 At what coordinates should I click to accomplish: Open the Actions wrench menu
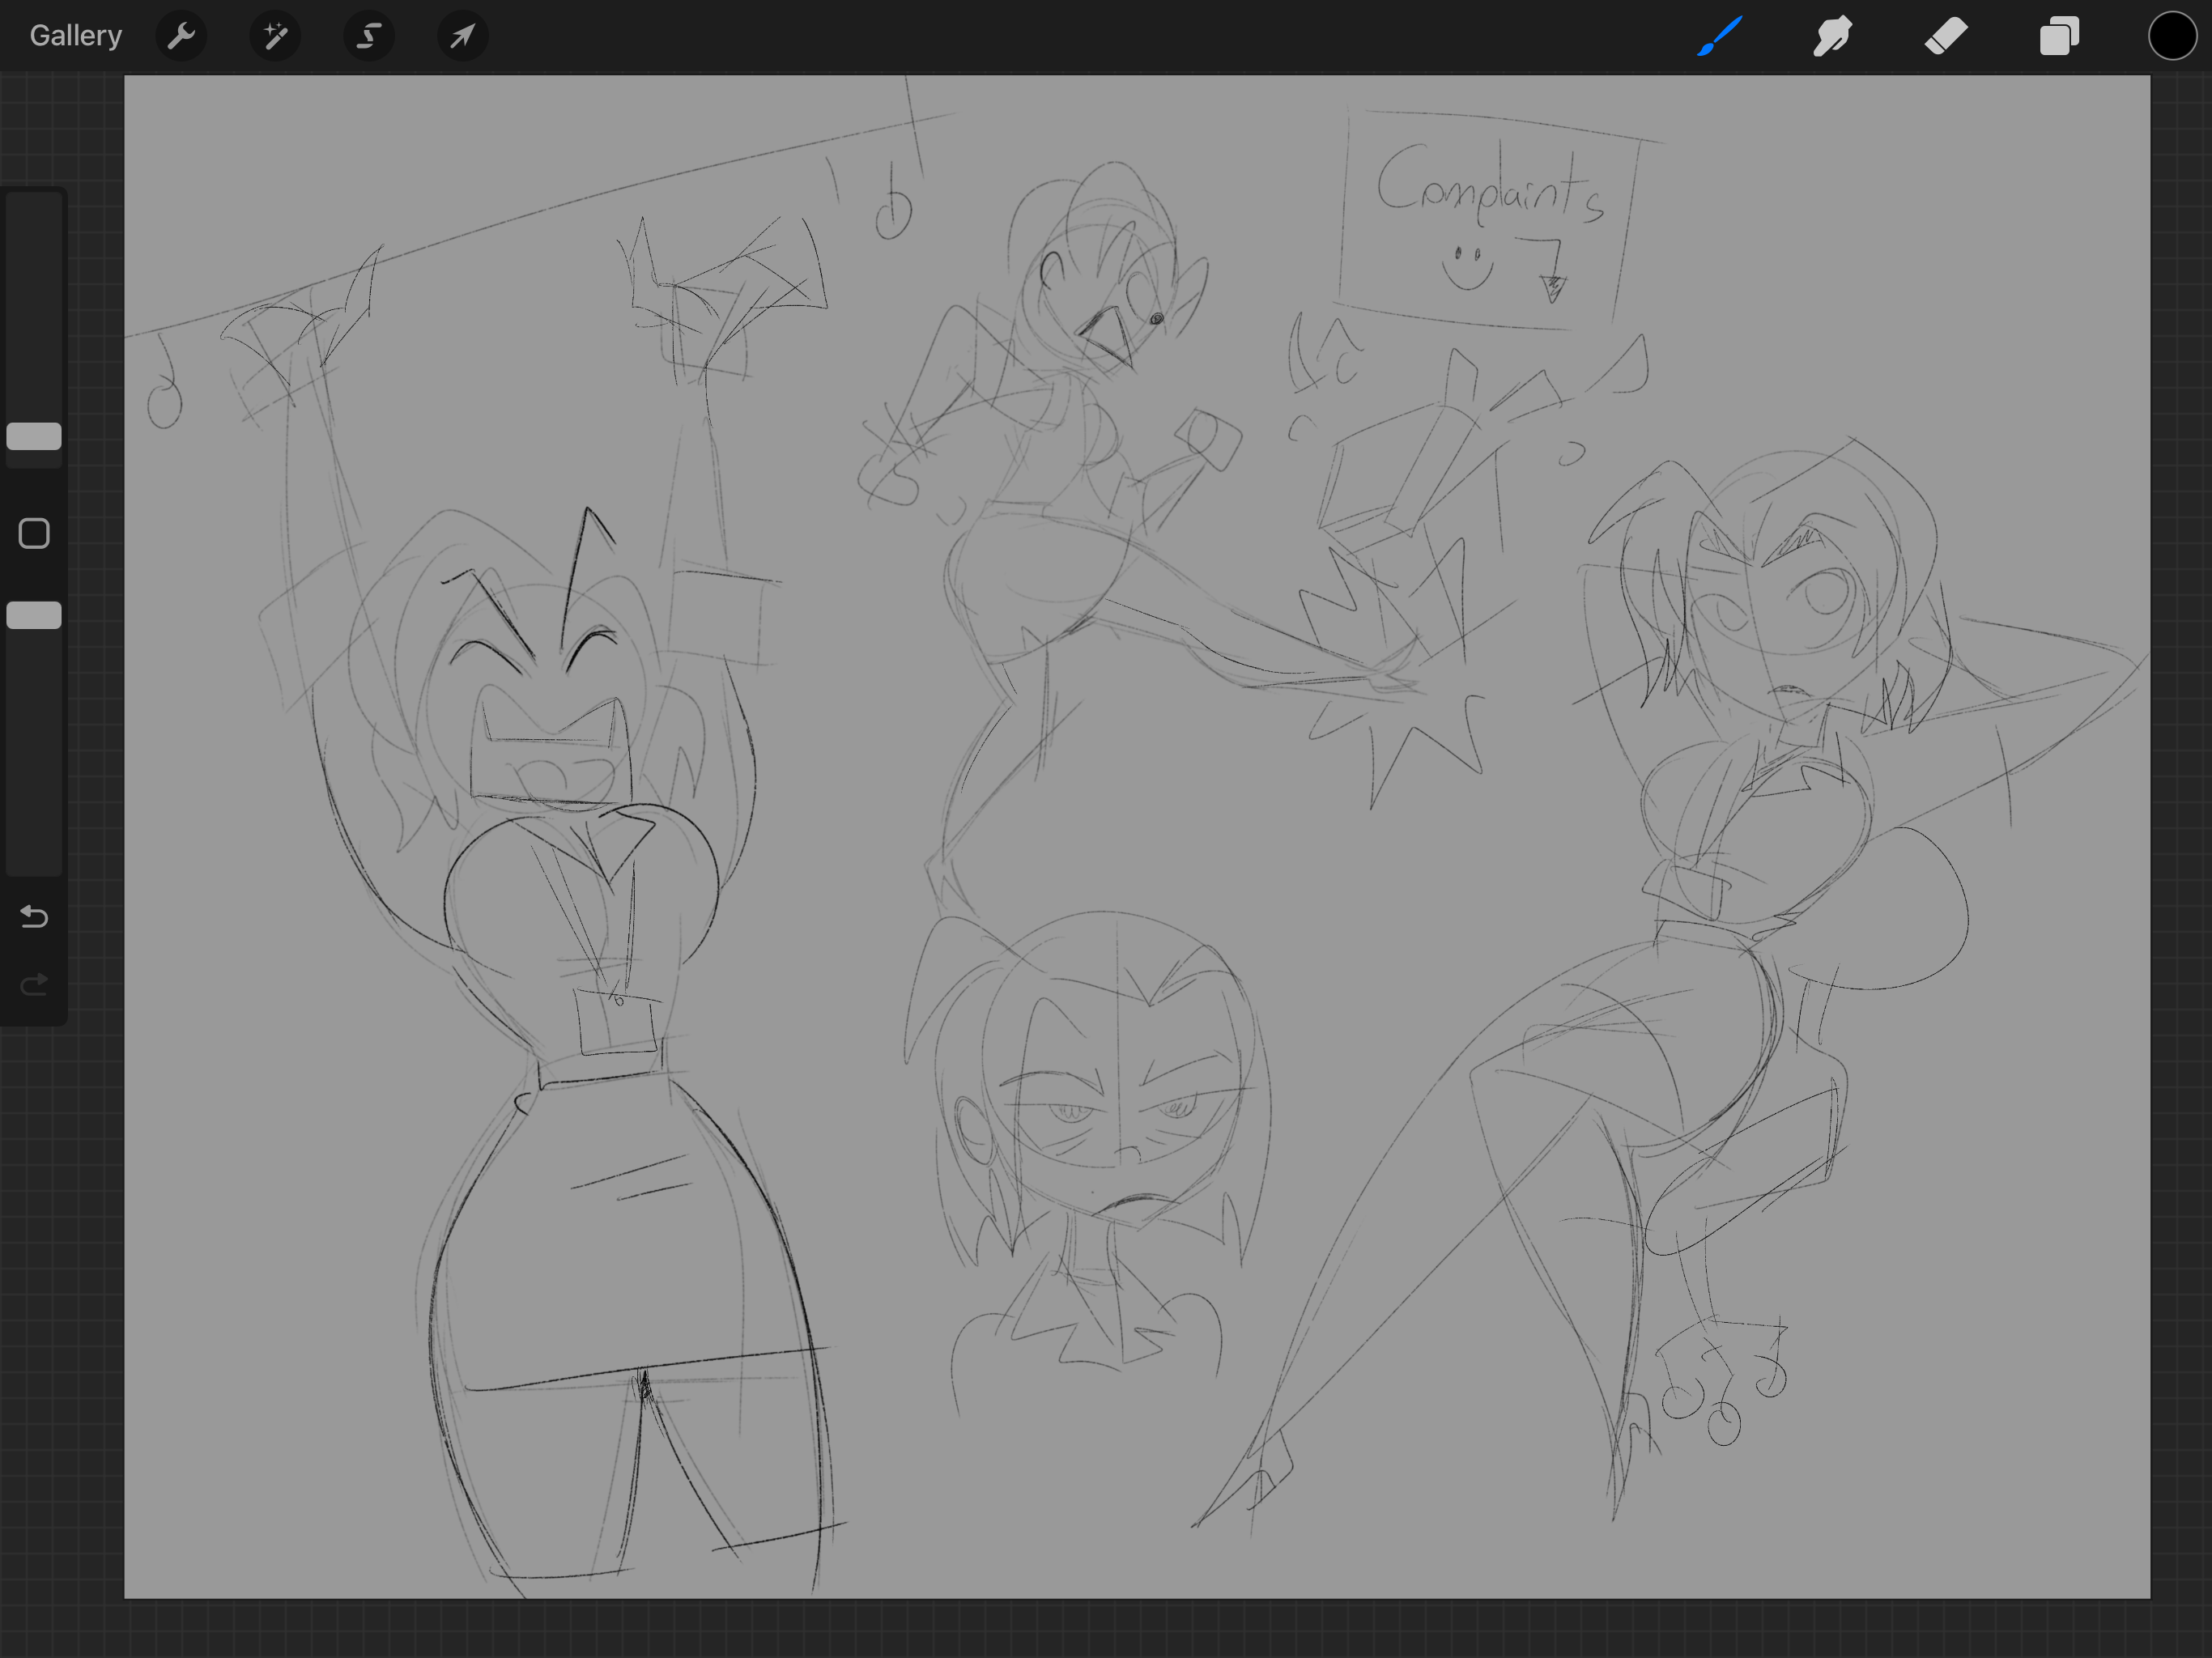pyautogui.click(x=181, y=36)
